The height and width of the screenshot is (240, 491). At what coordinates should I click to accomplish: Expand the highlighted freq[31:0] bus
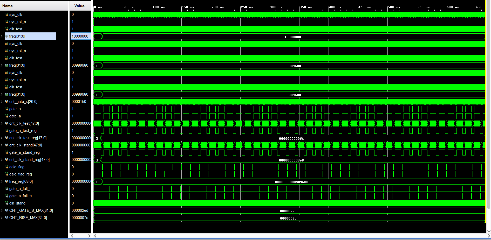coord(2,36)
